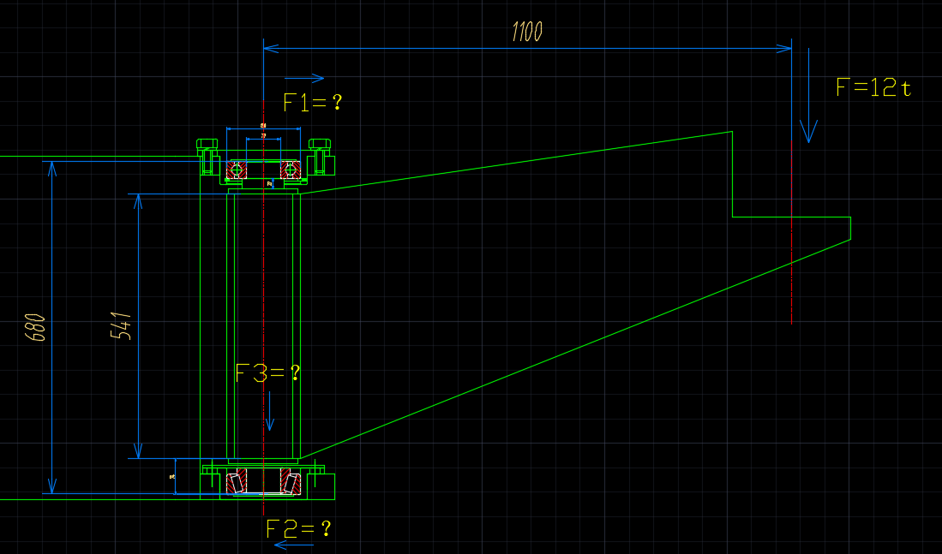Image resolution: width=942 pixels, height=554 pixels.
Task: Select the top-right ball bearing section
Action: (290, 170)
